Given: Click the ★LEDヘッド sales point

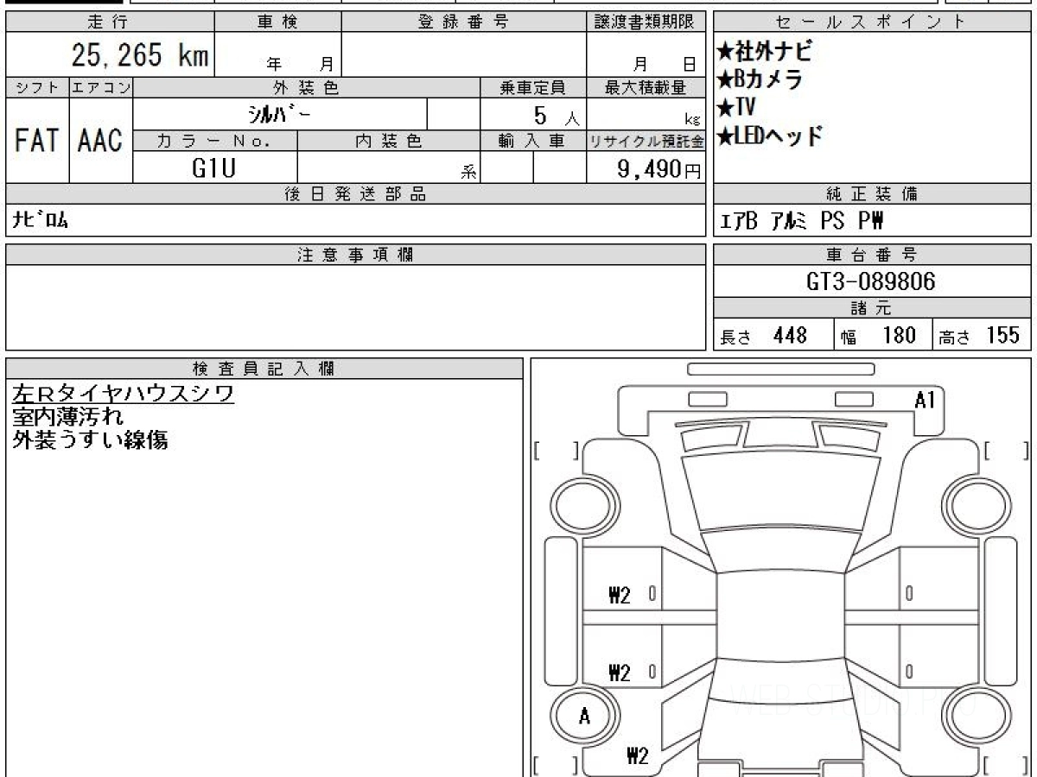Looking at the screenshot, I should pyautogui.click(x=769, y=136).
